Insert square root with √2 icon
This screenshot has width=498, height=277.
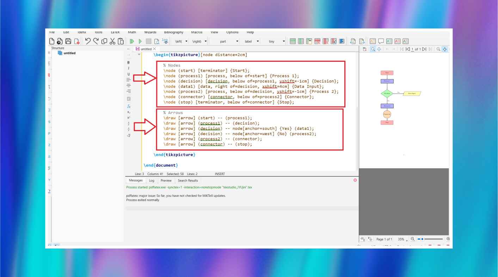(x=129, y=135)
